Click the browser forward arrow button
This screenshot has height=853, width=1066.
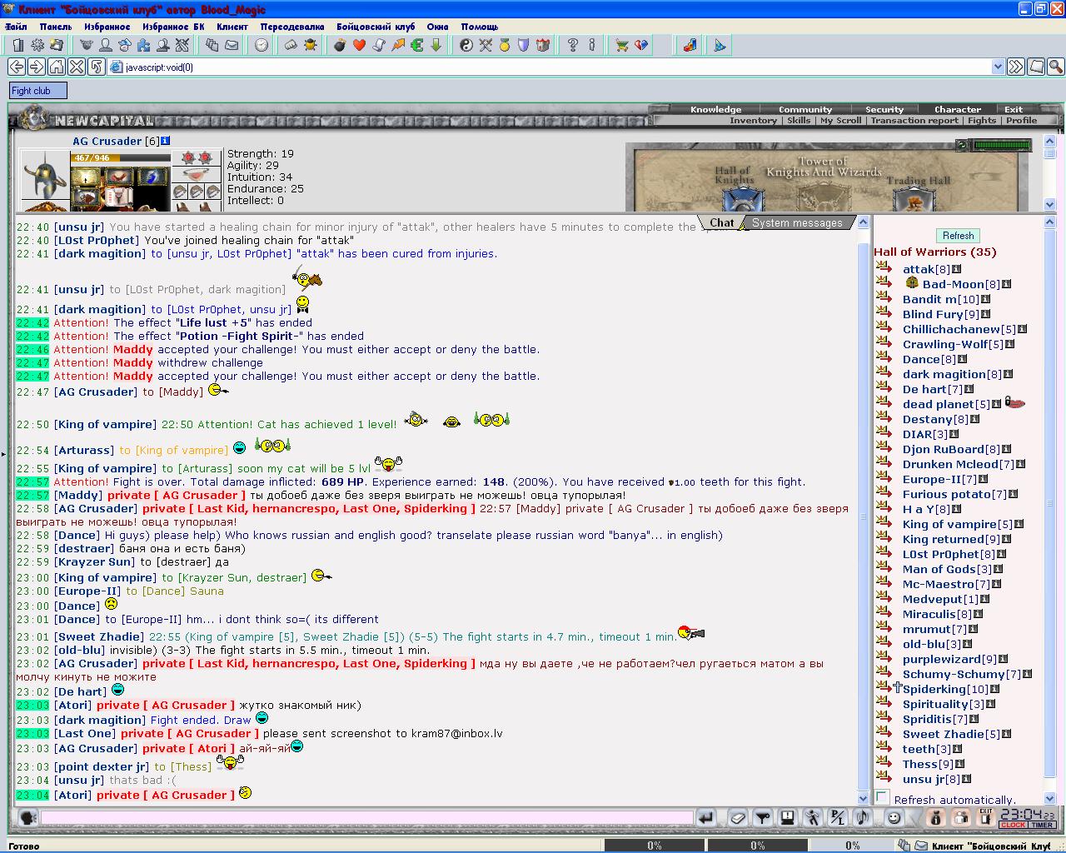[x=37, y=67]
